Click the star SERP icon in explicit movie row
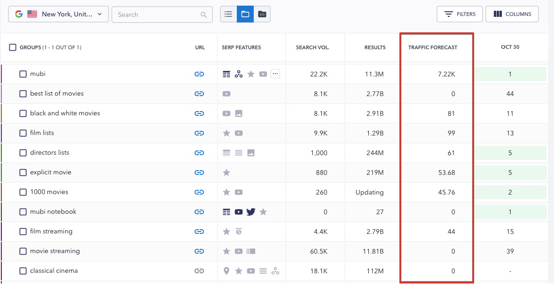Image resolution: width=554 pixels, height=285 pixels. (226, 172)
